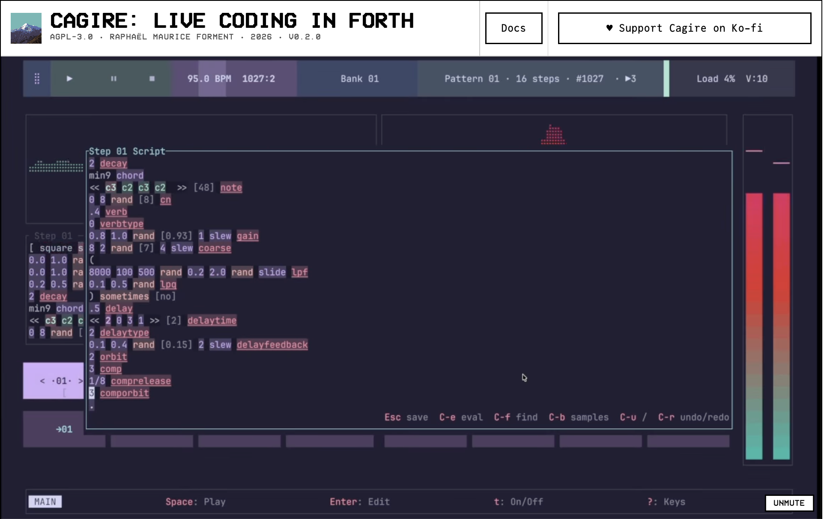Click "comporbit" on the last script line

(x=125, y=394)
